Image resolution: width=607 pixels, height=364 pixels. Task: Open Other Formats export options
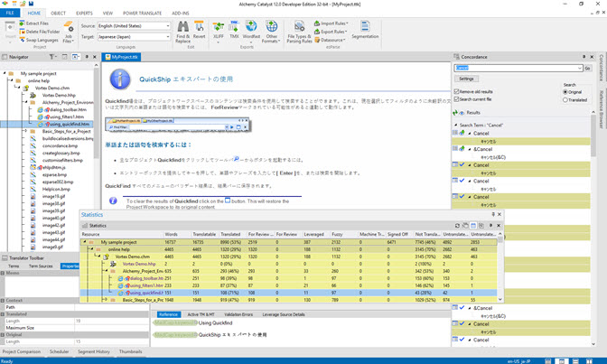click(271, 32)
